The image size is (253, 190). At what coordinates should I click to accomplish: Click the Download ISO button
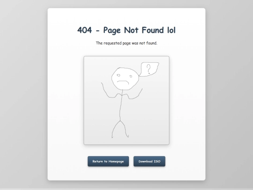tap(149, 161)
